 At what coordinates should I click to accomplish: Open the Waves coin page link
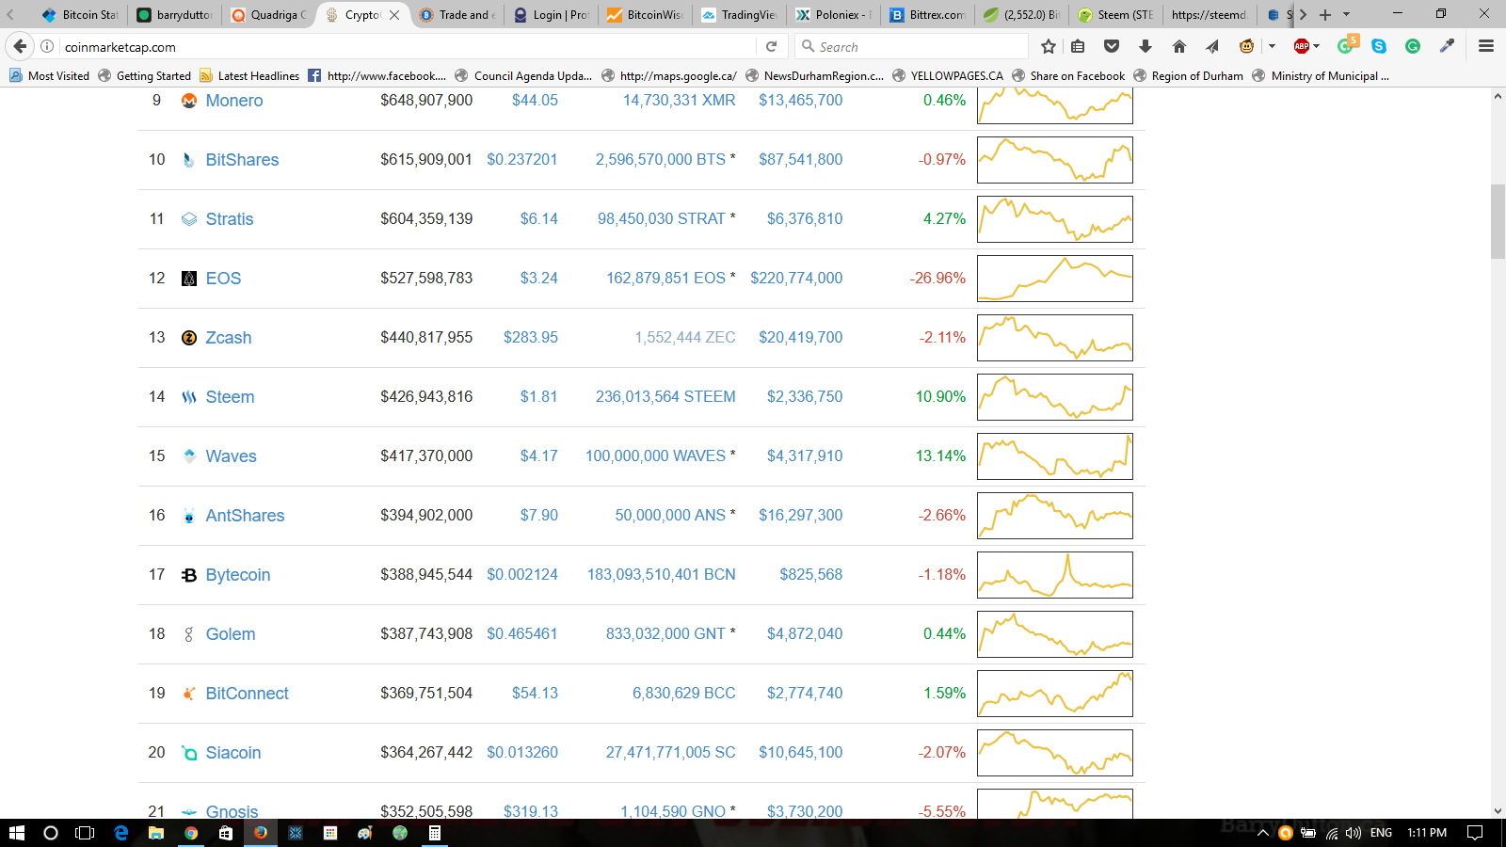[x=231, y=456]
